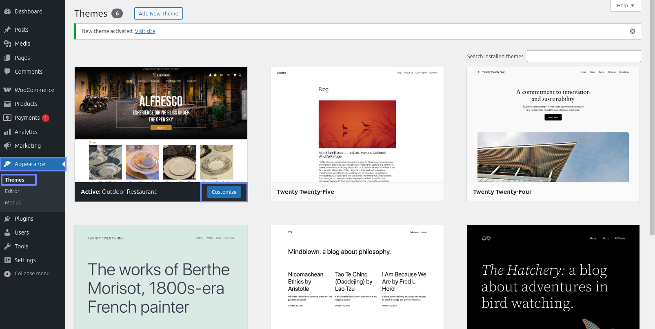
Task: Focus the Search installed themes field
Action: (x=584, y=56)
